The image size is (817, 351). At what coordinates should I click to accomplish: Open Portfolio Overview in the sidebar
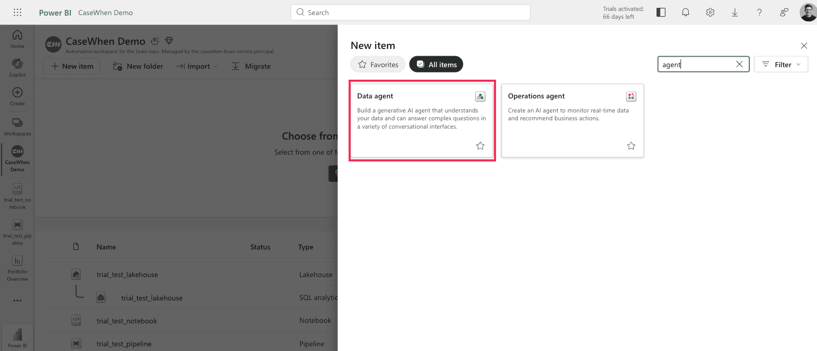[17, 268]
